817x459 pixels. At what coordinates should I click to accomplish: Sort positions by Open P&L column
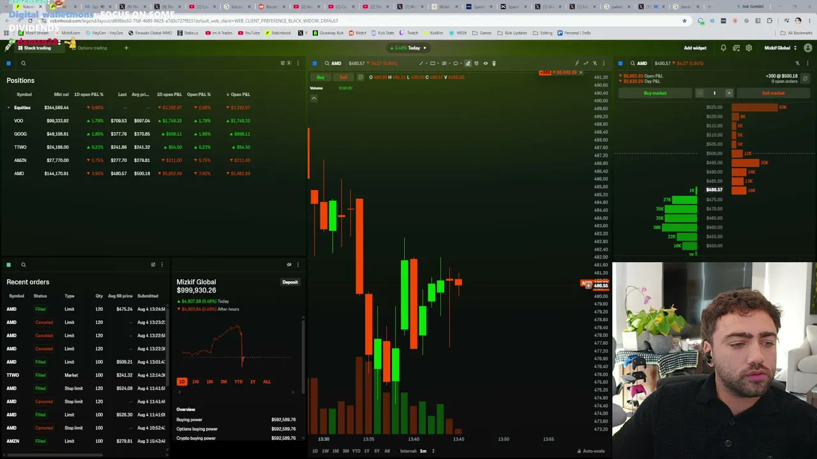239,94
